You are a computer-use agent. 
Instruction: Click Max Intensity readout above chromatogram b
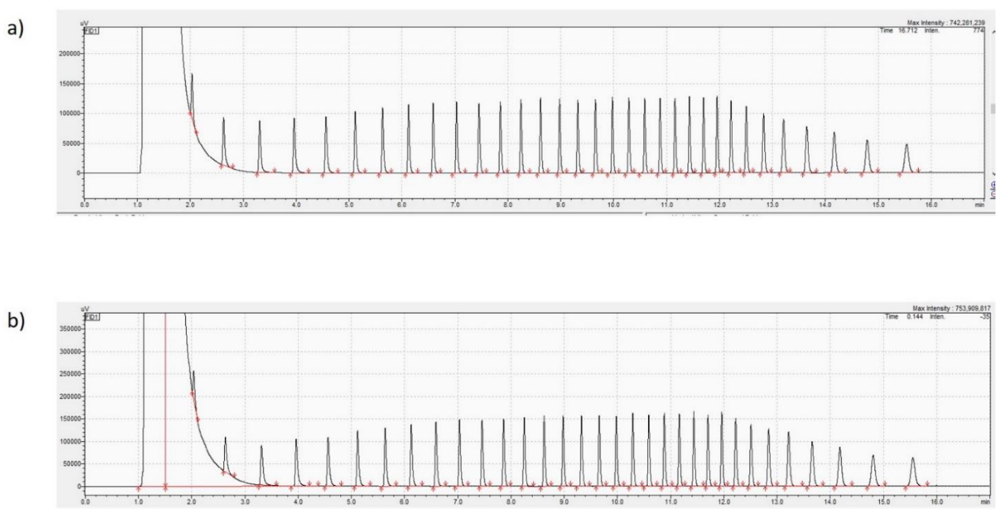[x=951, y=309]
